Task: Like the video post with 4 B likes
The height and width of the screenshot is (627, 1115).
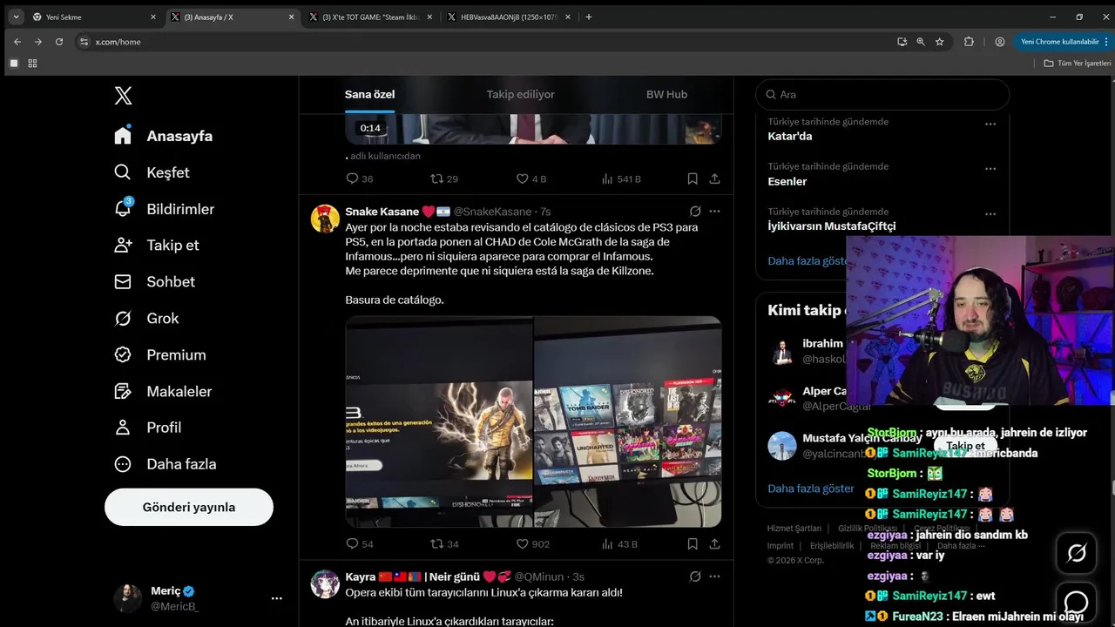Action: (531, 179)
